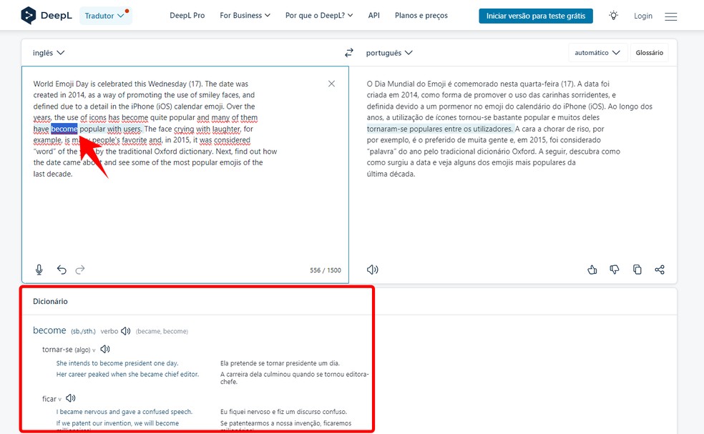The image size is (704, 434).
Task: Play pronunciation of 'tornar-se'
Action: coord(105,349)
